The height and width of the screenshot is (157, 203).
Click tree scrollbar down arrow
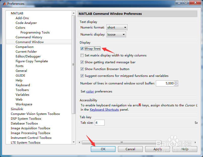tap(74, 142)
